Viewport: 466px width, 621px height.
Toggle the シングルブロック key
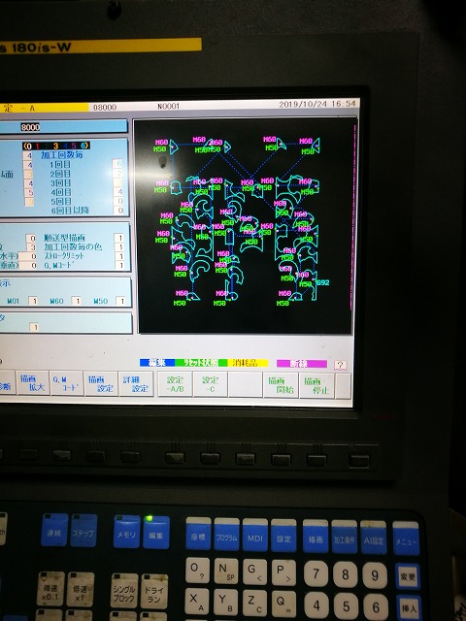point(124,590)
